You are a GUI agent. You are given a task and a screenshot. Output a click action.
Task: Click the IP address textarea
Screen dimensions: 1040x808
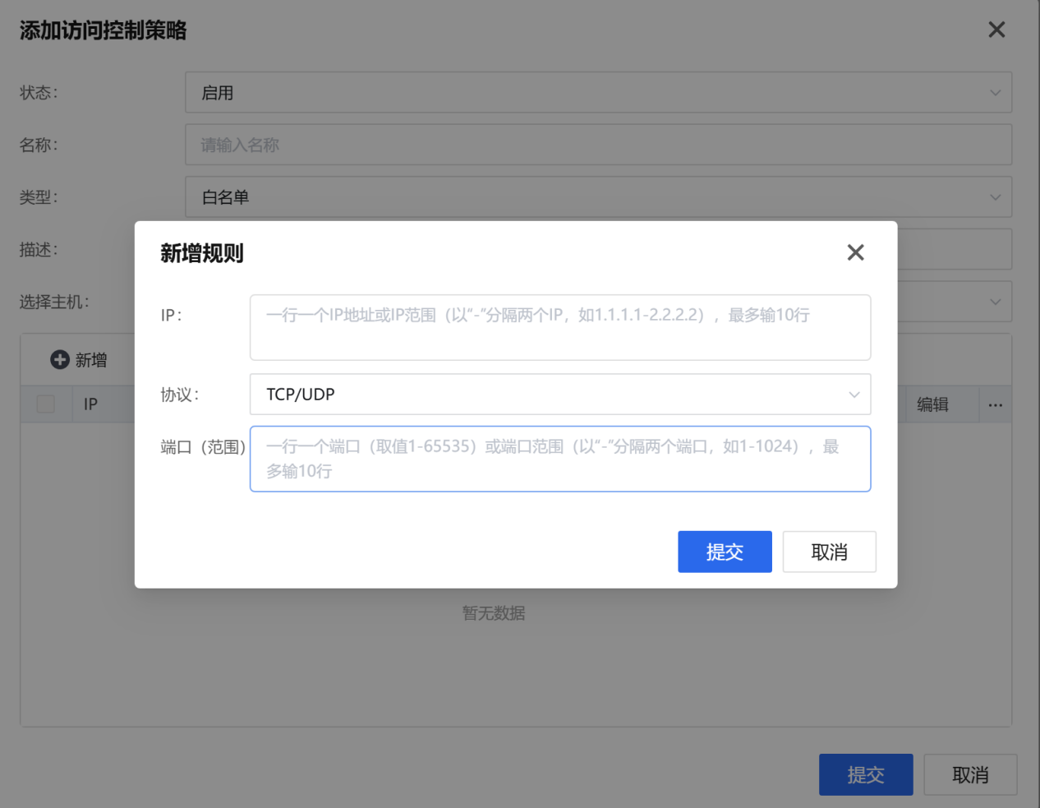click(x=559, y=327)
